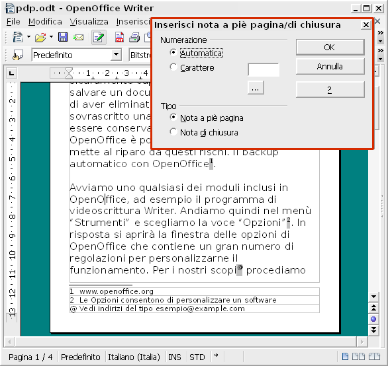Print the file directly with printer icon
This screenshot has width=388, height=366.
tap(134, 37)
